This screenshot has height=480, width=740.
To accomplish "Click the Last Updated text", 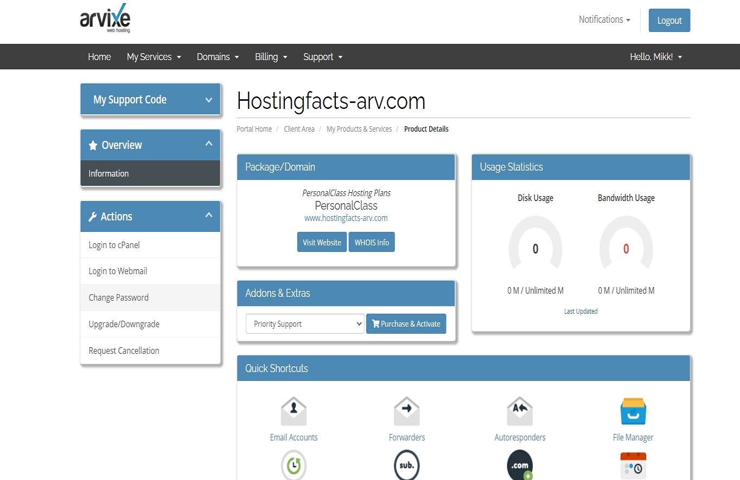I will tap(580, 311).
